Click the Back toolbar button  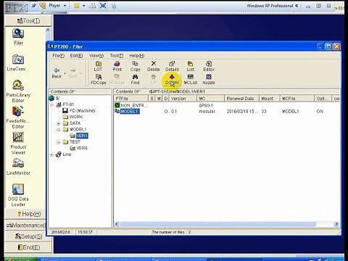click(57, 72)
